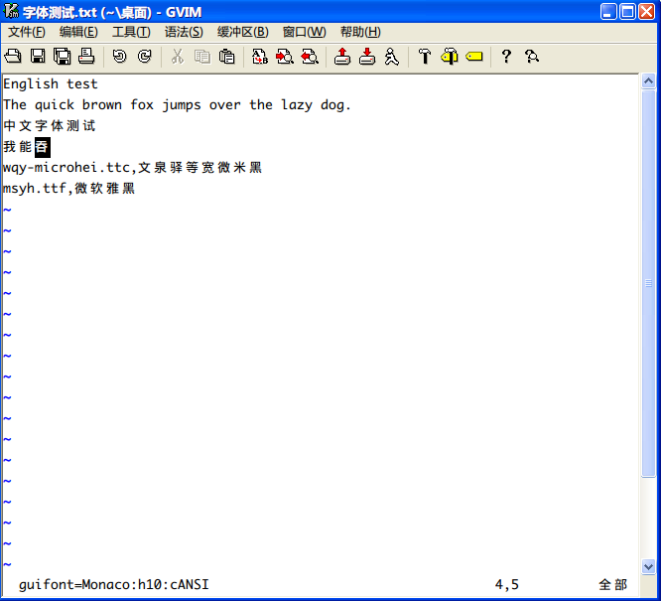The width and height of the screenshot is (661, 601).
Task: Close the GVIM window
Action: coord(646,11)
